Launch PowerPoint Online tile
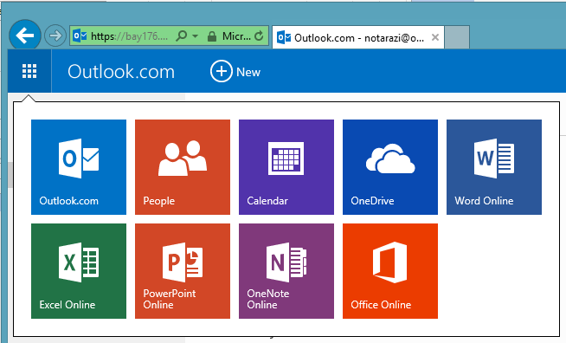This screenshot has width=566, height=343. click(x=183, y=271)
